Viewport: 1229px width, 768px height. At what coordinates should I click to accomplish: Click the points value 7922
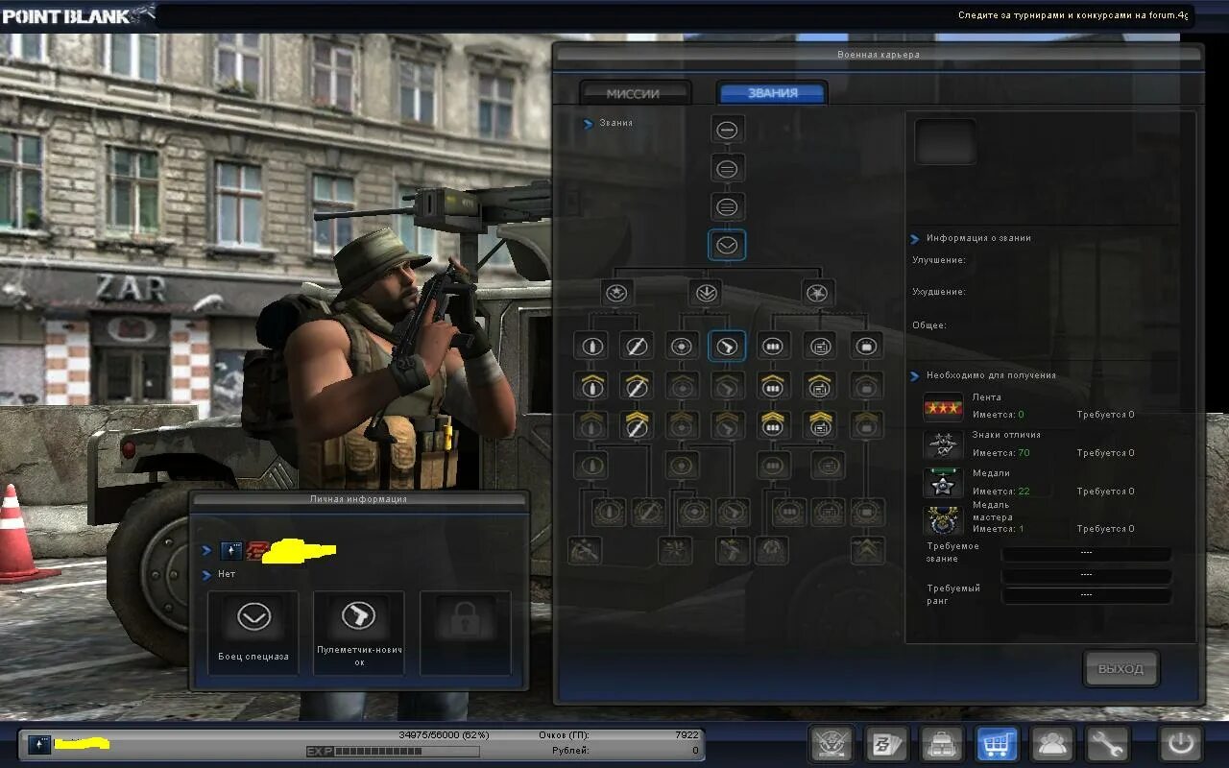687,735
